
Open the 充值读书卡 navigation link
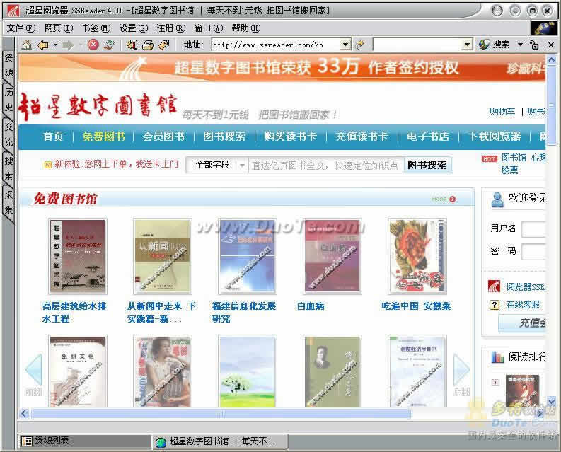tap(362, 137)
